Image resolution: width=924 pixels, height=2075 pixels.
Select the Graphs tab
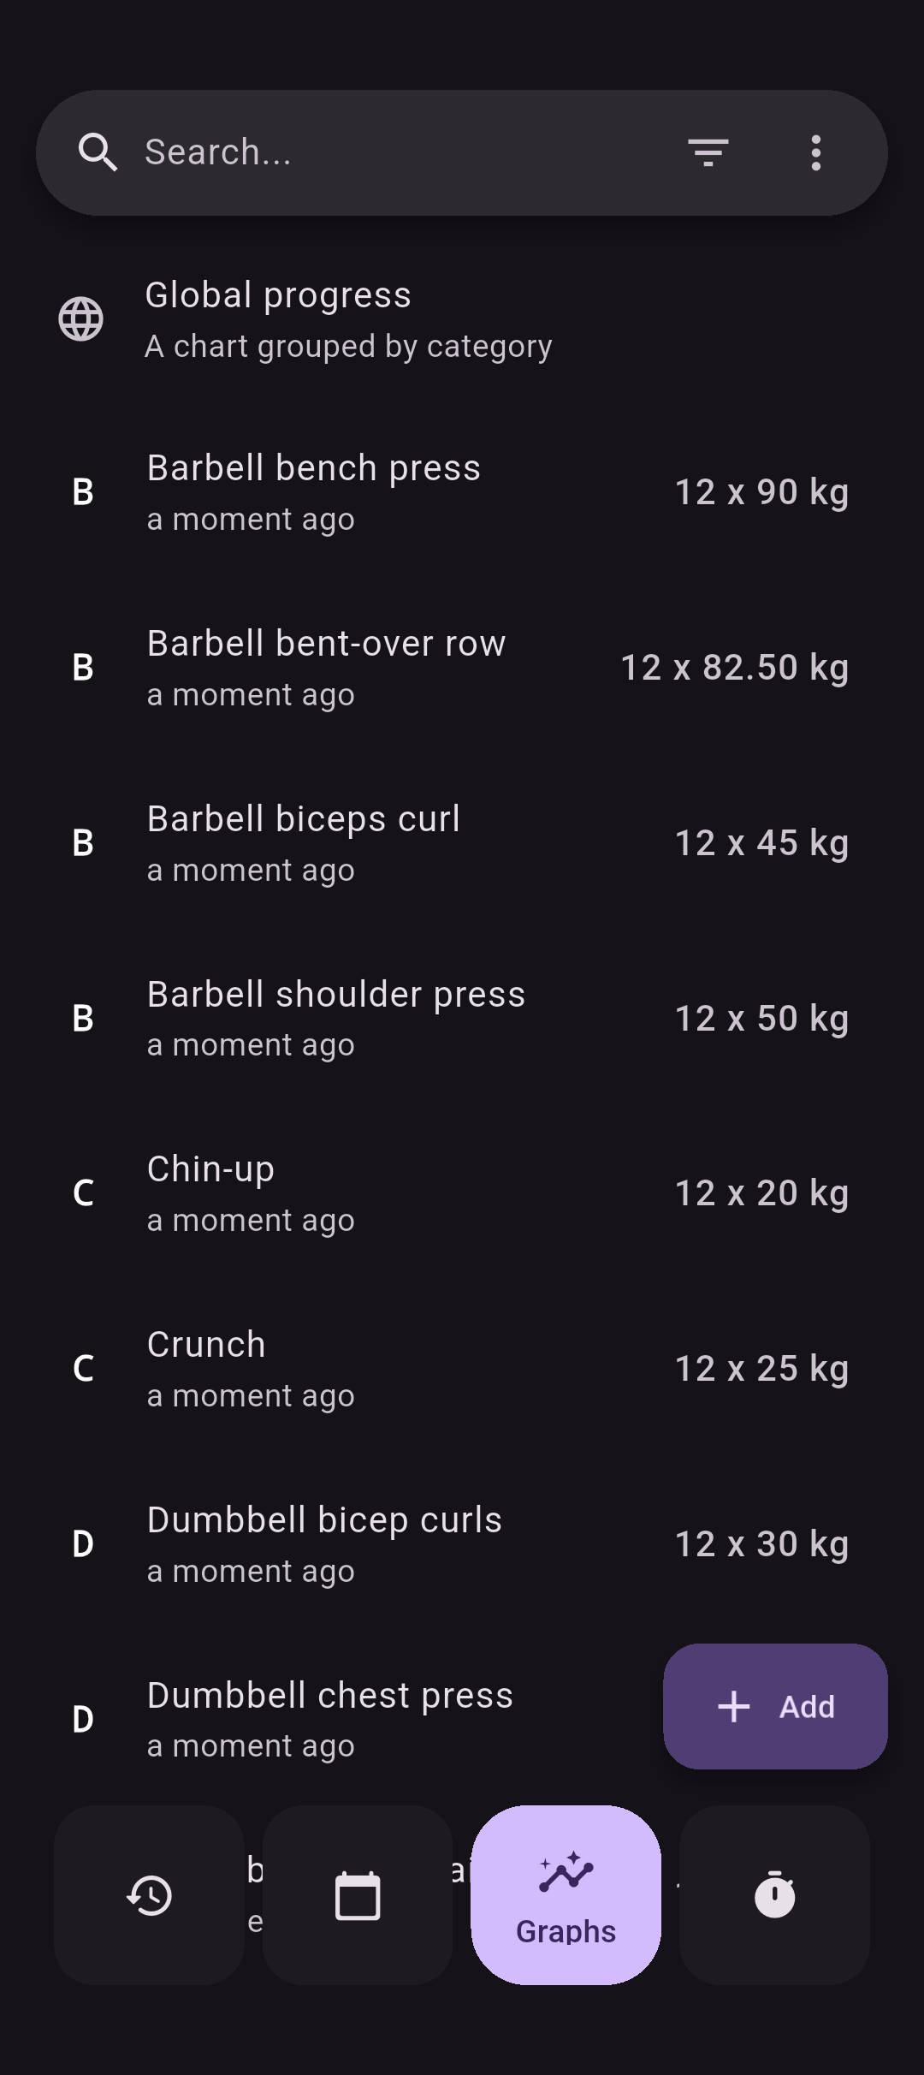pos(566,1895)
